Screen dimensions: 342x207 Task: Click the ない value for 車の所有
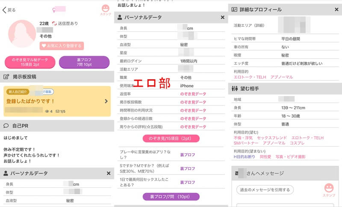pos(285,47)
